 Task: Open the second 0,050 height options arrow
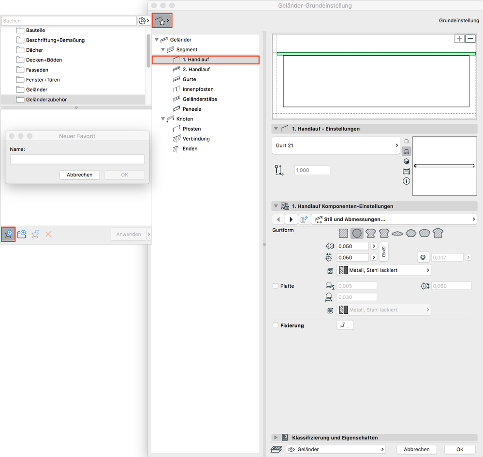coord(374,257)
